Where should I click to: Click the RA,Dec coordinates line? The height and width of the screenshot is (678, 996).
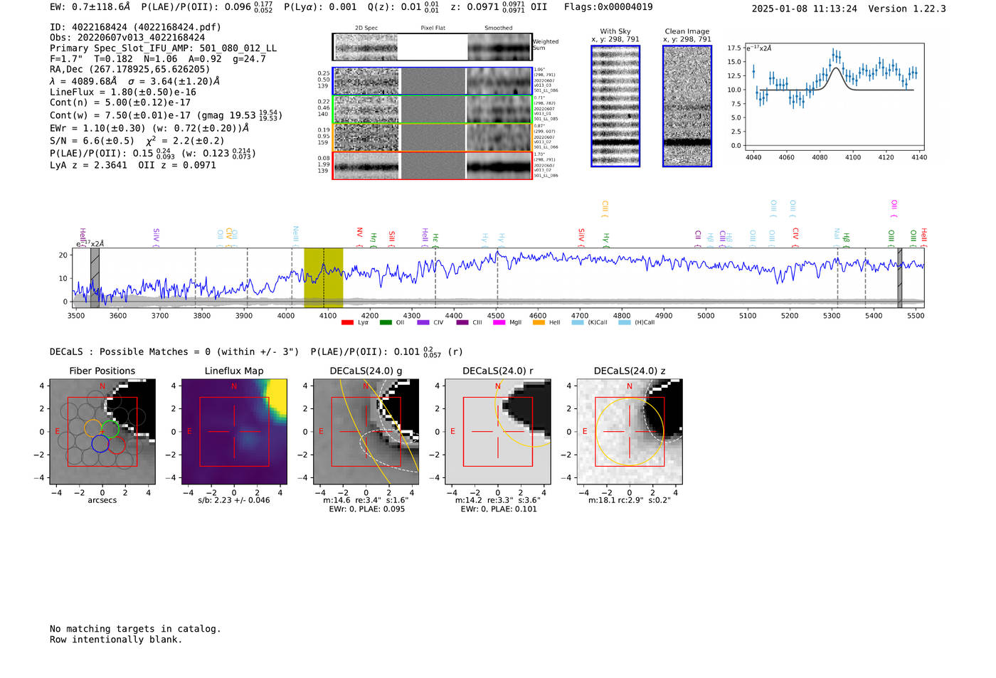(x=130, y=70)
